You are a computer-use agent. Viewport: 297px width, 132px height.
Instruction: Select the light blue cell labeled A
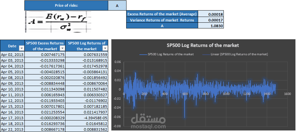(117, 5)
